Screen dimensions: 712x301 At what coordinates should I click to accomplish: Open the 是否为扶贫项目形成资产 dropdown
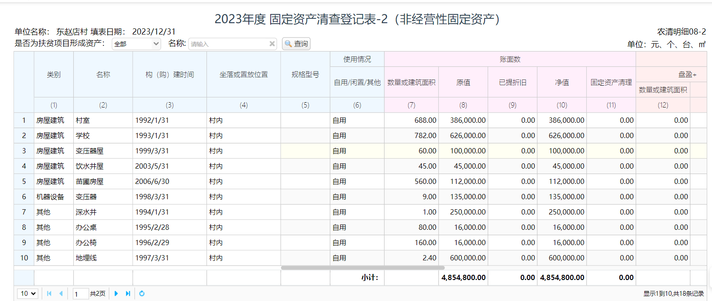(137, 44)
